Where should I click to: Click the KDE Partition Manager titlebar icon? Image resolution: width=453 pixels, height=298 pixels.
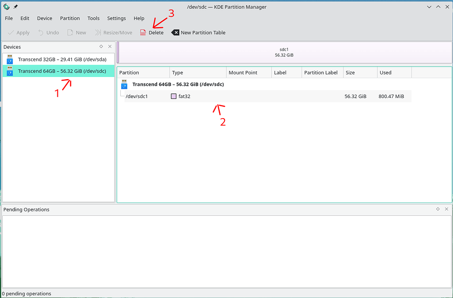(6, 7)
